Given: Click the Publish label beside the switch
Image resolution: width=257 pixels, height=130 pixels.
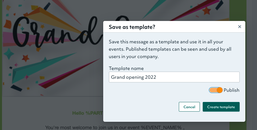Looking at the screenshot, I should [231, 90].
